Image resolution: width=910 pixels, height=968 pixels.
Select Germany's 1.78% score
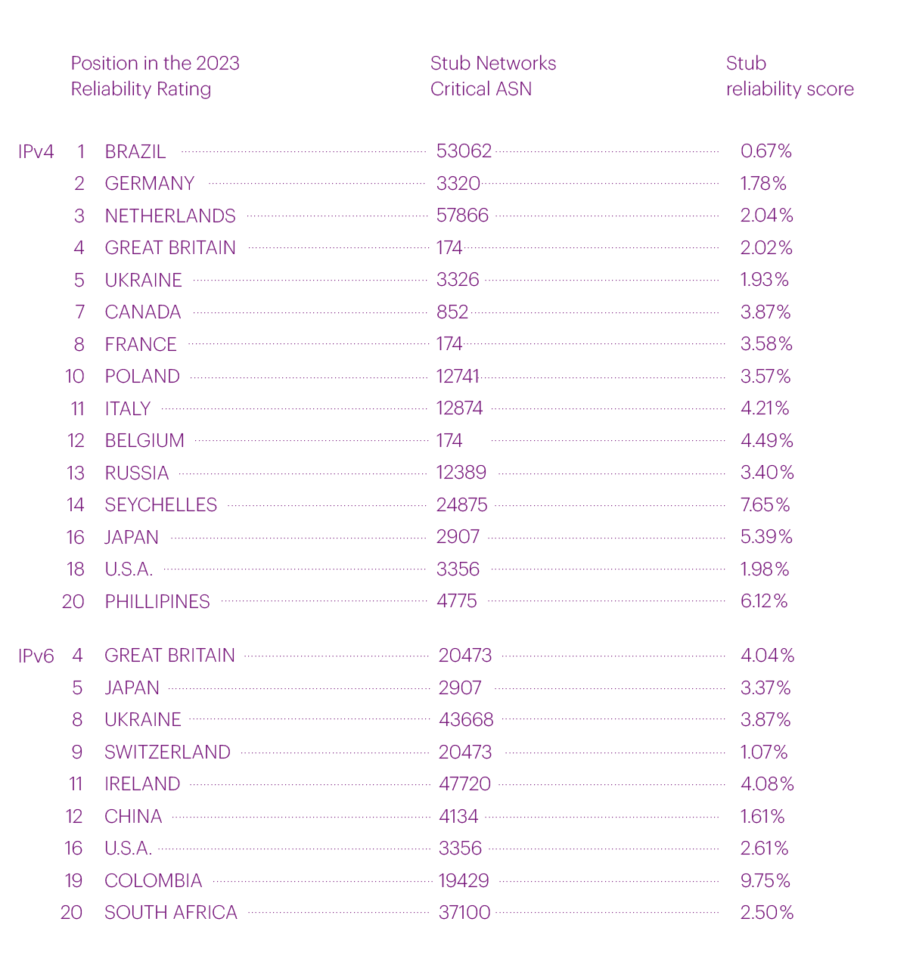pos(763,184)
